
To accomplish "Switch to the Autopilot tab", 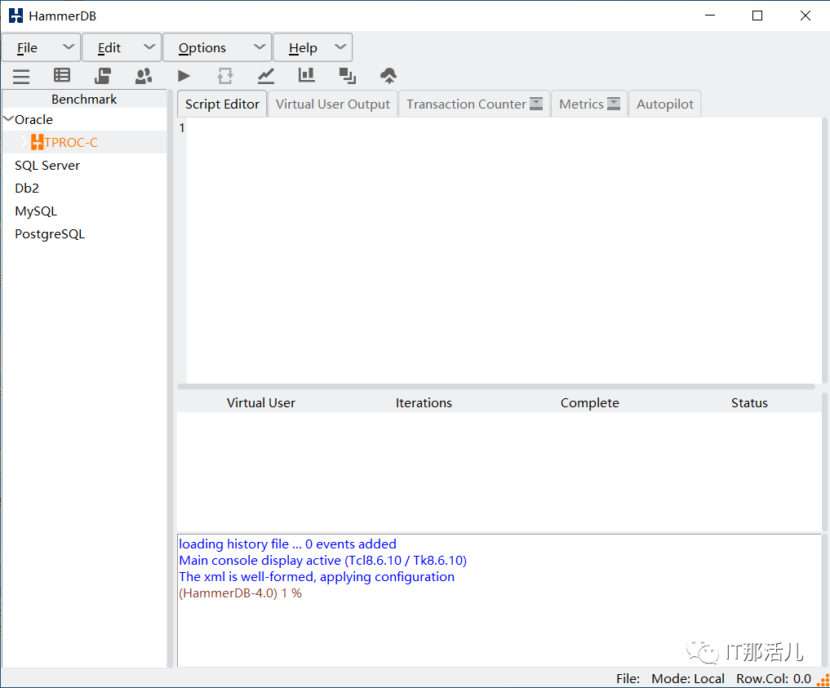I will click(x=665, y=104).
